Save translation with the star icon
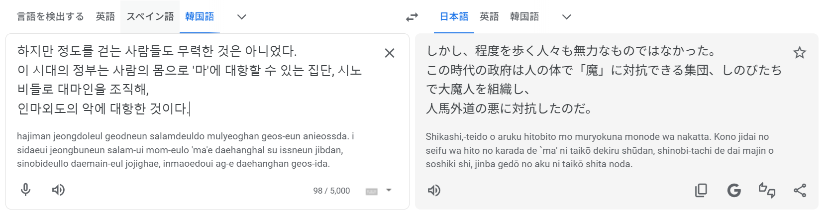 tap(799, 53)
